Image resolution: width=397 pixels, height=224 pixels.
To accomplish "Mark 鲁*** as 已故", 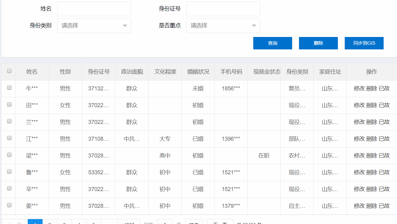I will pyautogui.click(x=384, y=172).
